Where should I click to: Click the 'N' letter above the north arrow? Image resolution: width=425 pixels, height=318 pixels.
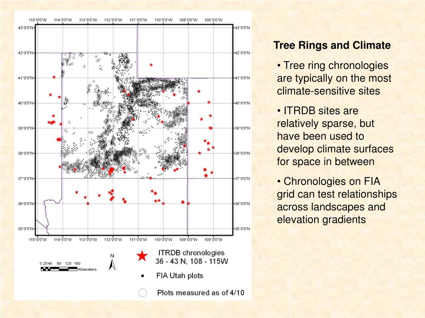tap(112, 256)
